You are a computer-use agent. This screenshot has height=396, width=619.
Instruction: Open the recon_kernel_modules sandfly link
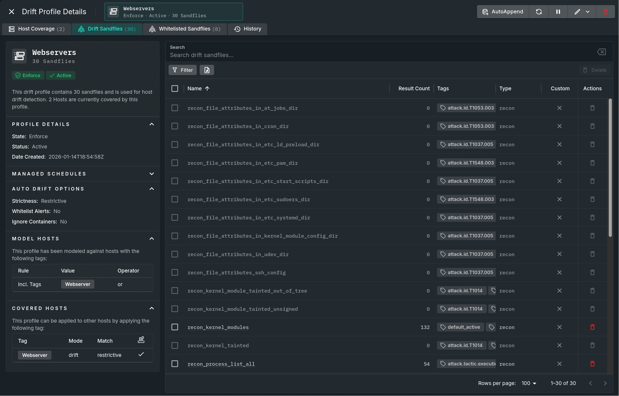click(x=218, y=327)
